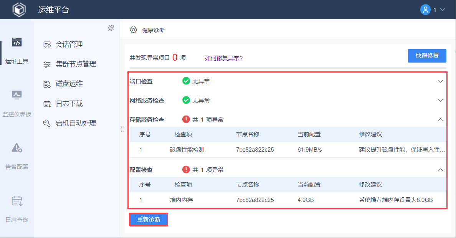This screenshot has height=238, width=456.
Task: Open the user account avatar icon
Action: [425, 10]
